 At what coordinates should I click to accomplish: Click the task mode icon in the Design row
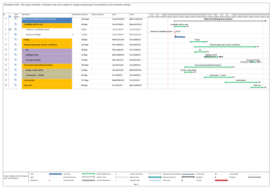(x=16, y=40)
